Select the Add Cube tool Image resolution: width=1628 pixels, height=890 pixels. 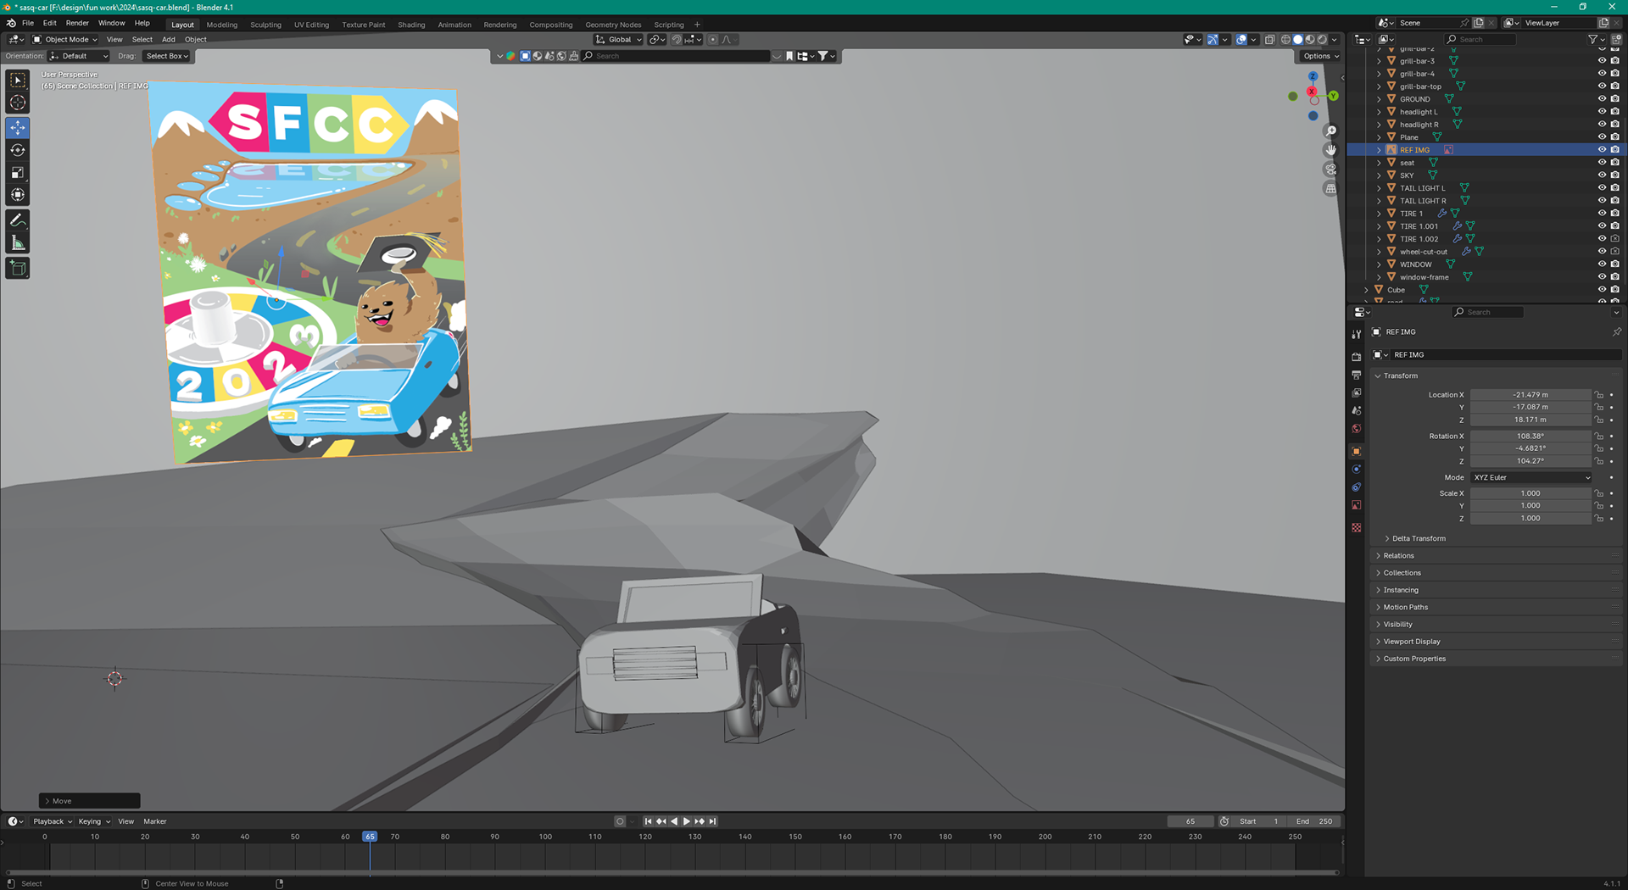pos(18,269)
